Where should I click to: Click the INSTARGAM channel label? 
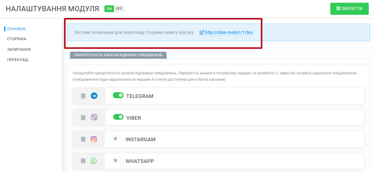click(140, 139)
